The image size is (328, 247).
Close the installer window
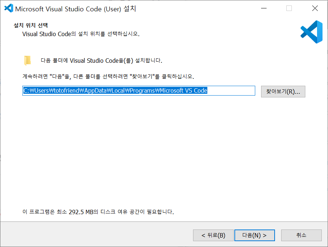(x=315, y=8)
